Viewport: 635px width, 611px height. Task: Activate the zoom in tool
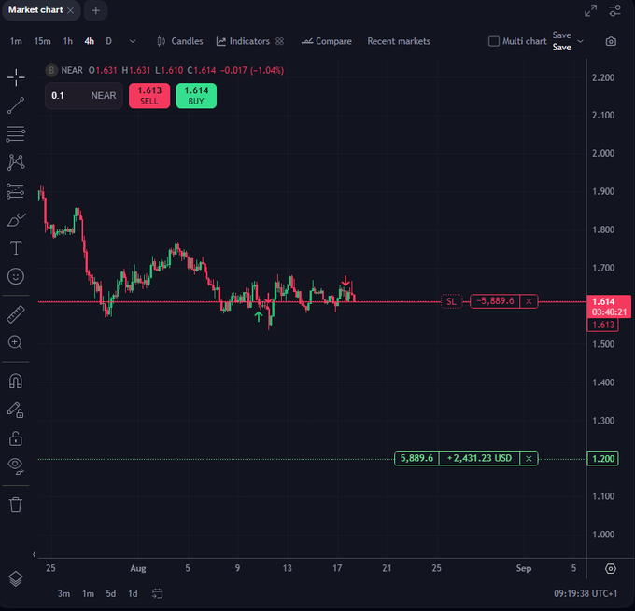[15, 342]
